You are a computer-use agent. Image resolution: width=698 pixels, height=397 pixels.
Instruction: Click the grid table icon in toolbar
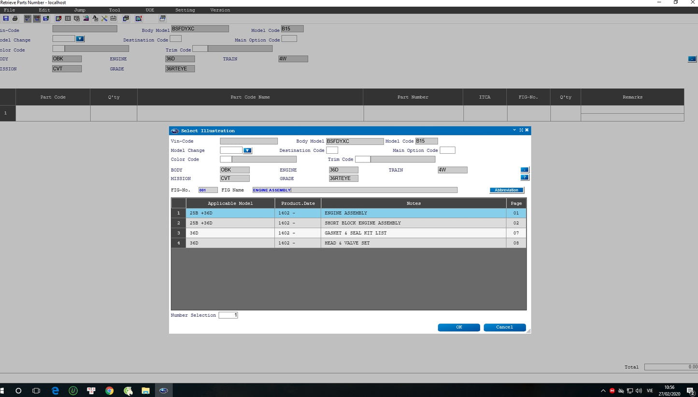click(68, 18)
